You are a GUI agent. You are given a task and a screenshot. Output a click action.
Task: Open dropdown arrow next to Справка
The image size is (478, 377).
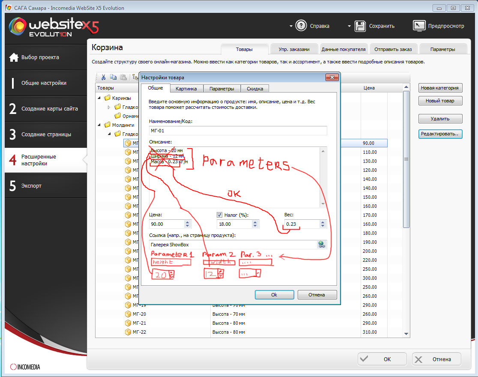(x=291, y=26)
